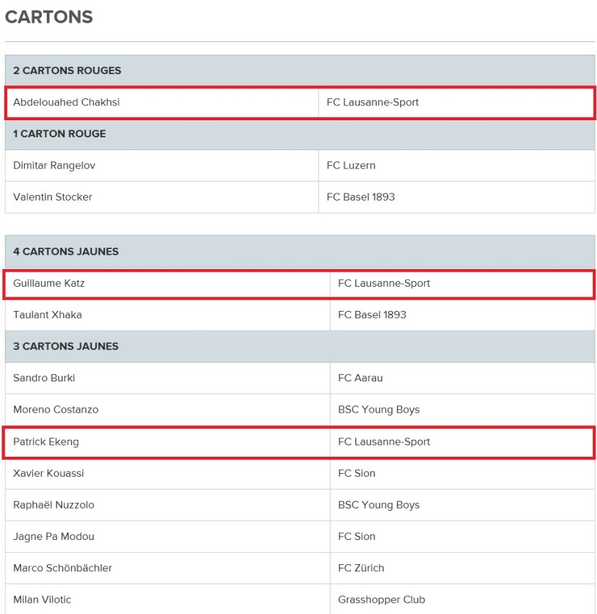Click FC Luzern team name

tap(351, 165)
